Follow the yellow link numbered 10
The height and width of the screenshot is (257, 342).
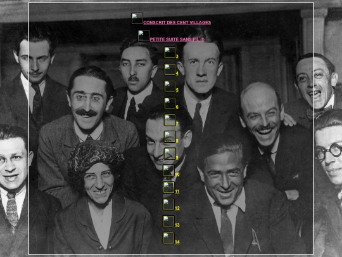177,175
